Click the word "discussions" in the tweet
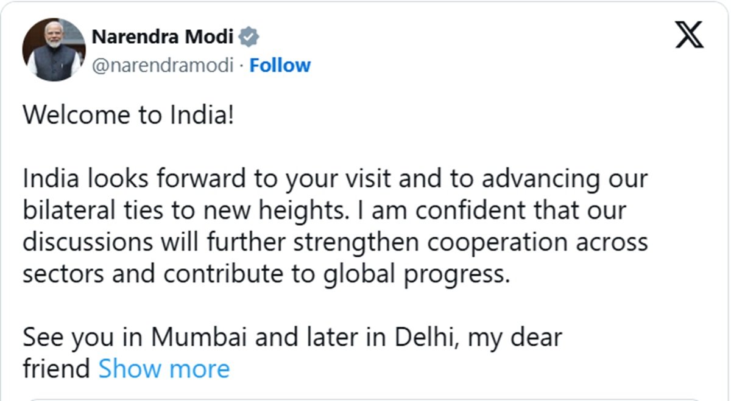Image resolution: width=731 pixels, height=401 pixels. click(x=87, y=242)
